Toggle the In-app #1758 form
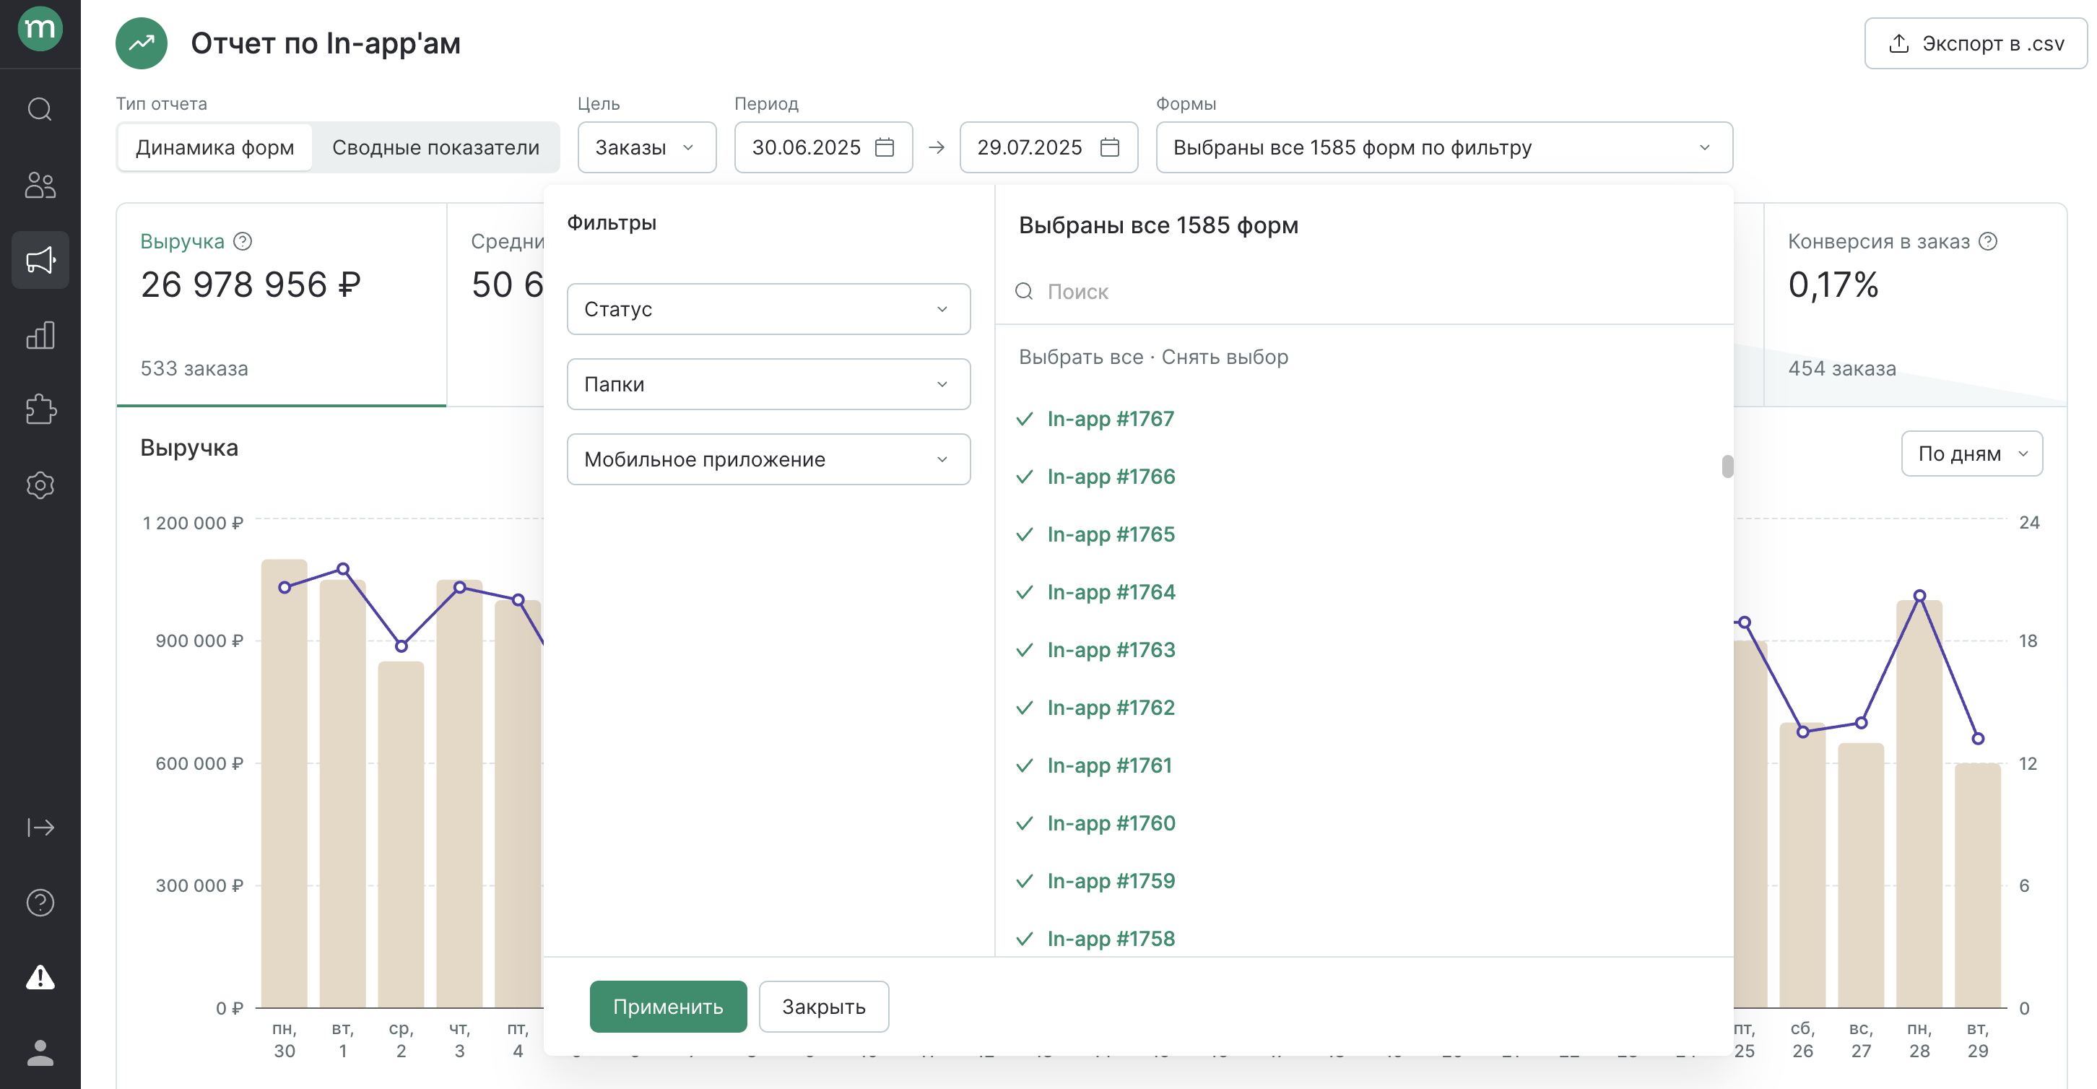2097x1089 pixels. [x=1095, y=940]
